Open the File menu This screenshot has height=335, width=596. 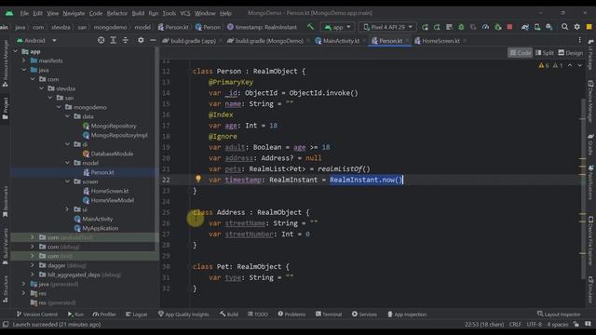pos(24,13)
